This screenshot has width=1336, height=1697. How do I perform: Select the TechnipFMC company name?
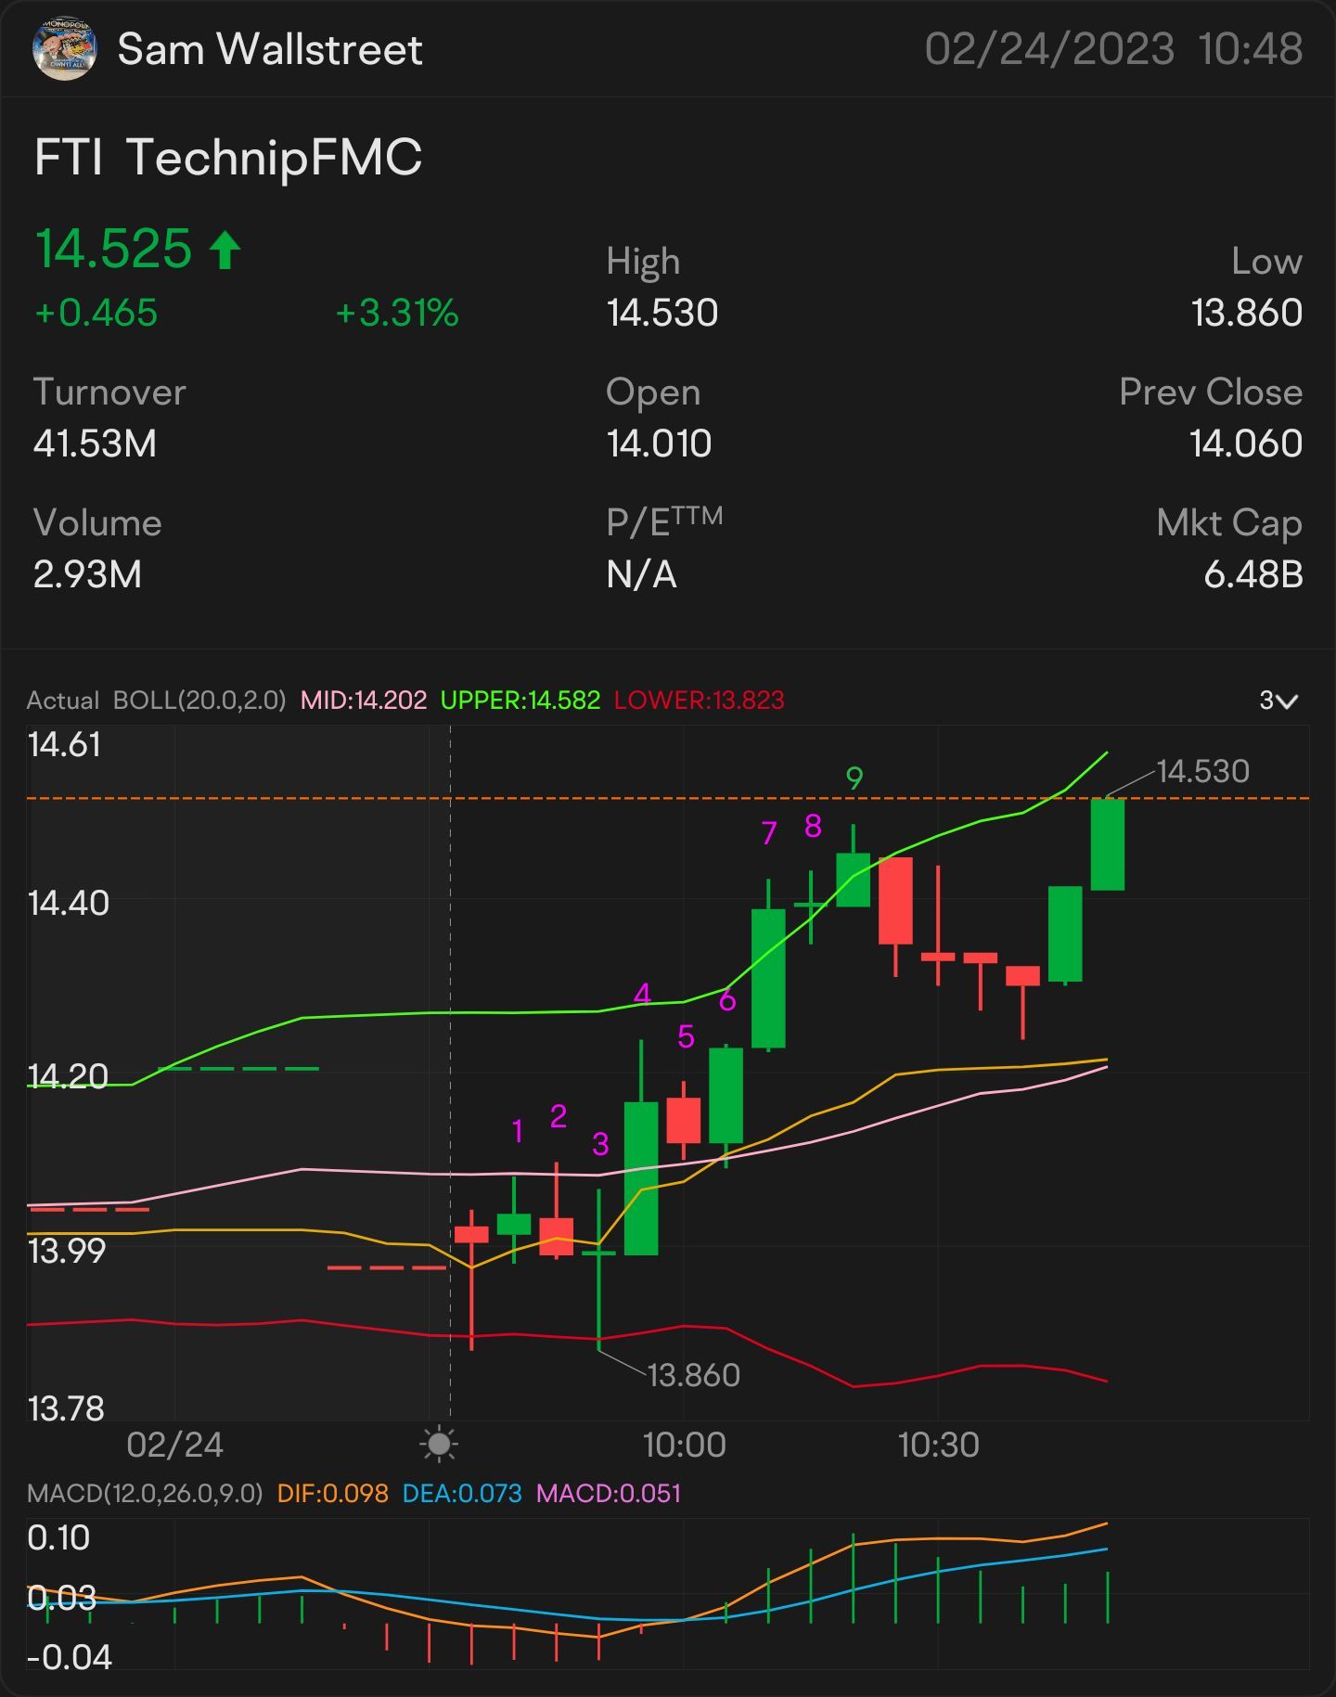tap(274, 157)
